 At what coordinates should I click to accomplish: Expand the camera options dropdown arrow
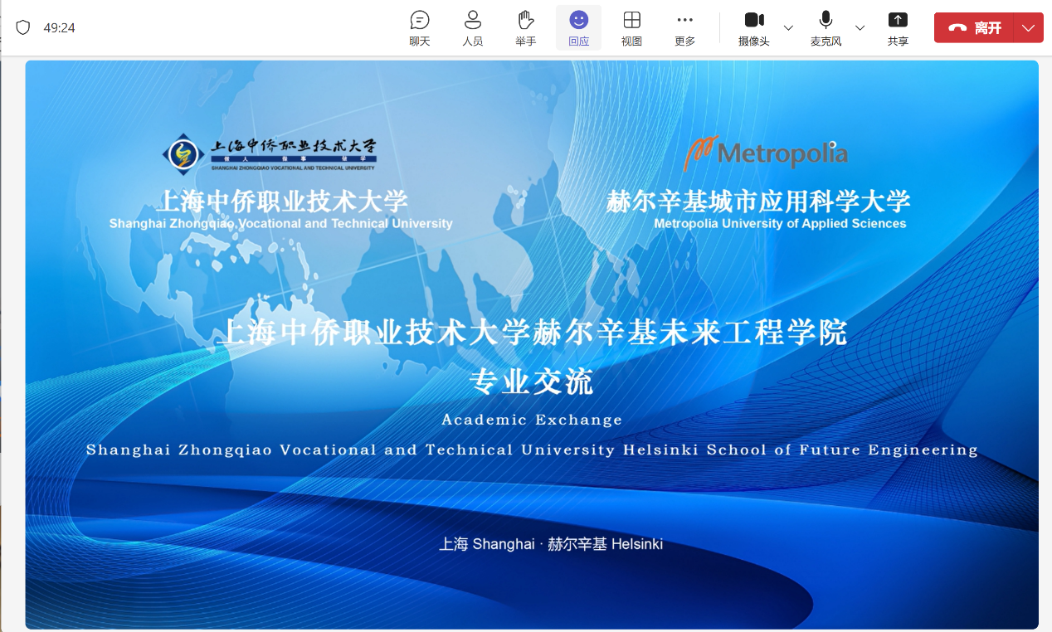pos(788,27)
